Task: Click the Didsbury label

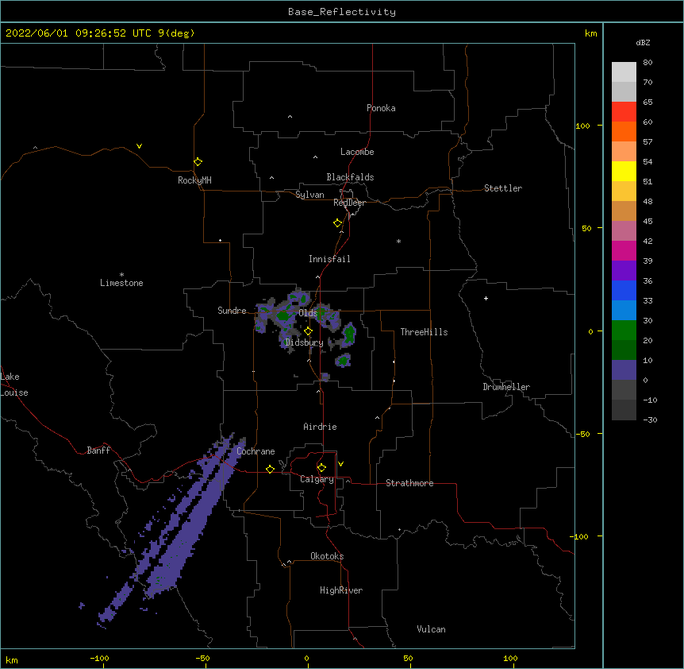Action: 304,342
